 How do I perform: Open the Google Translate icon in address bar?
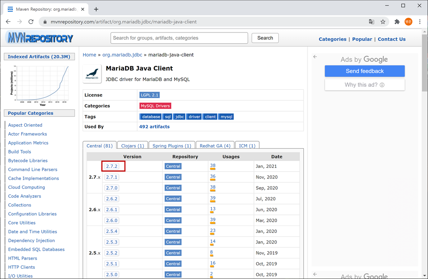[372, 21]
